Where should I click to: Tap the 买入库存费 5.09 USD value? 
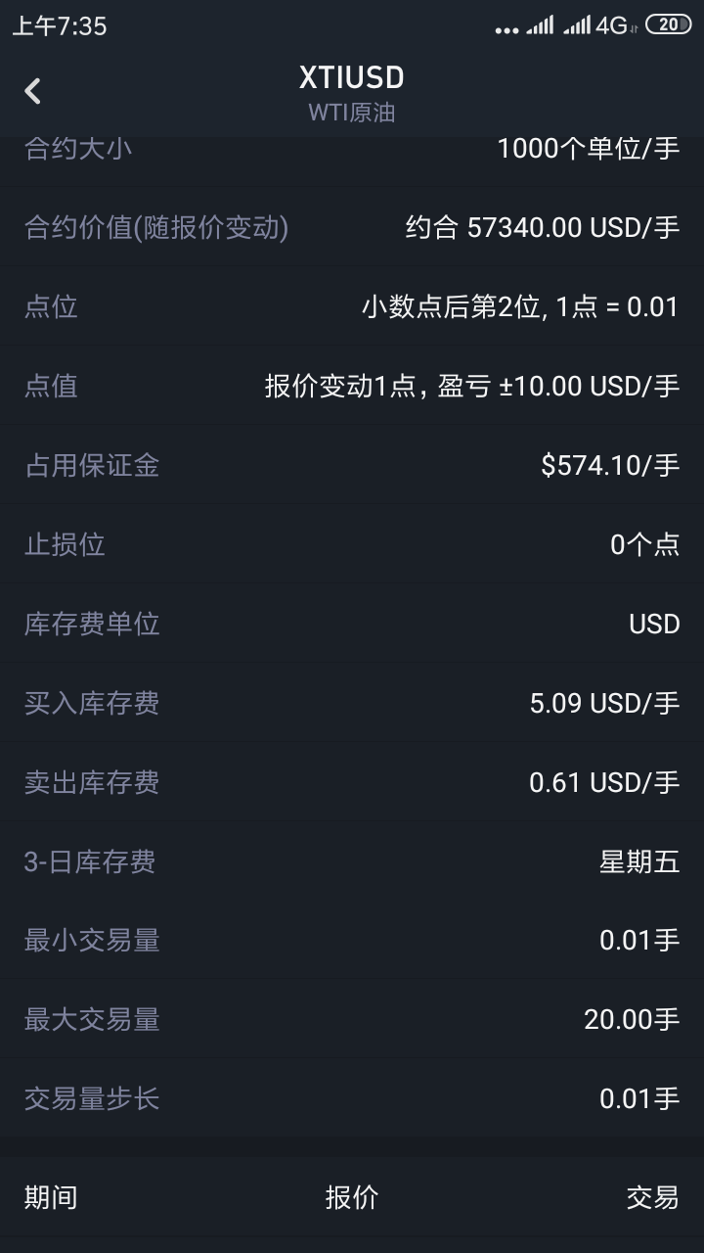[604, 703]
